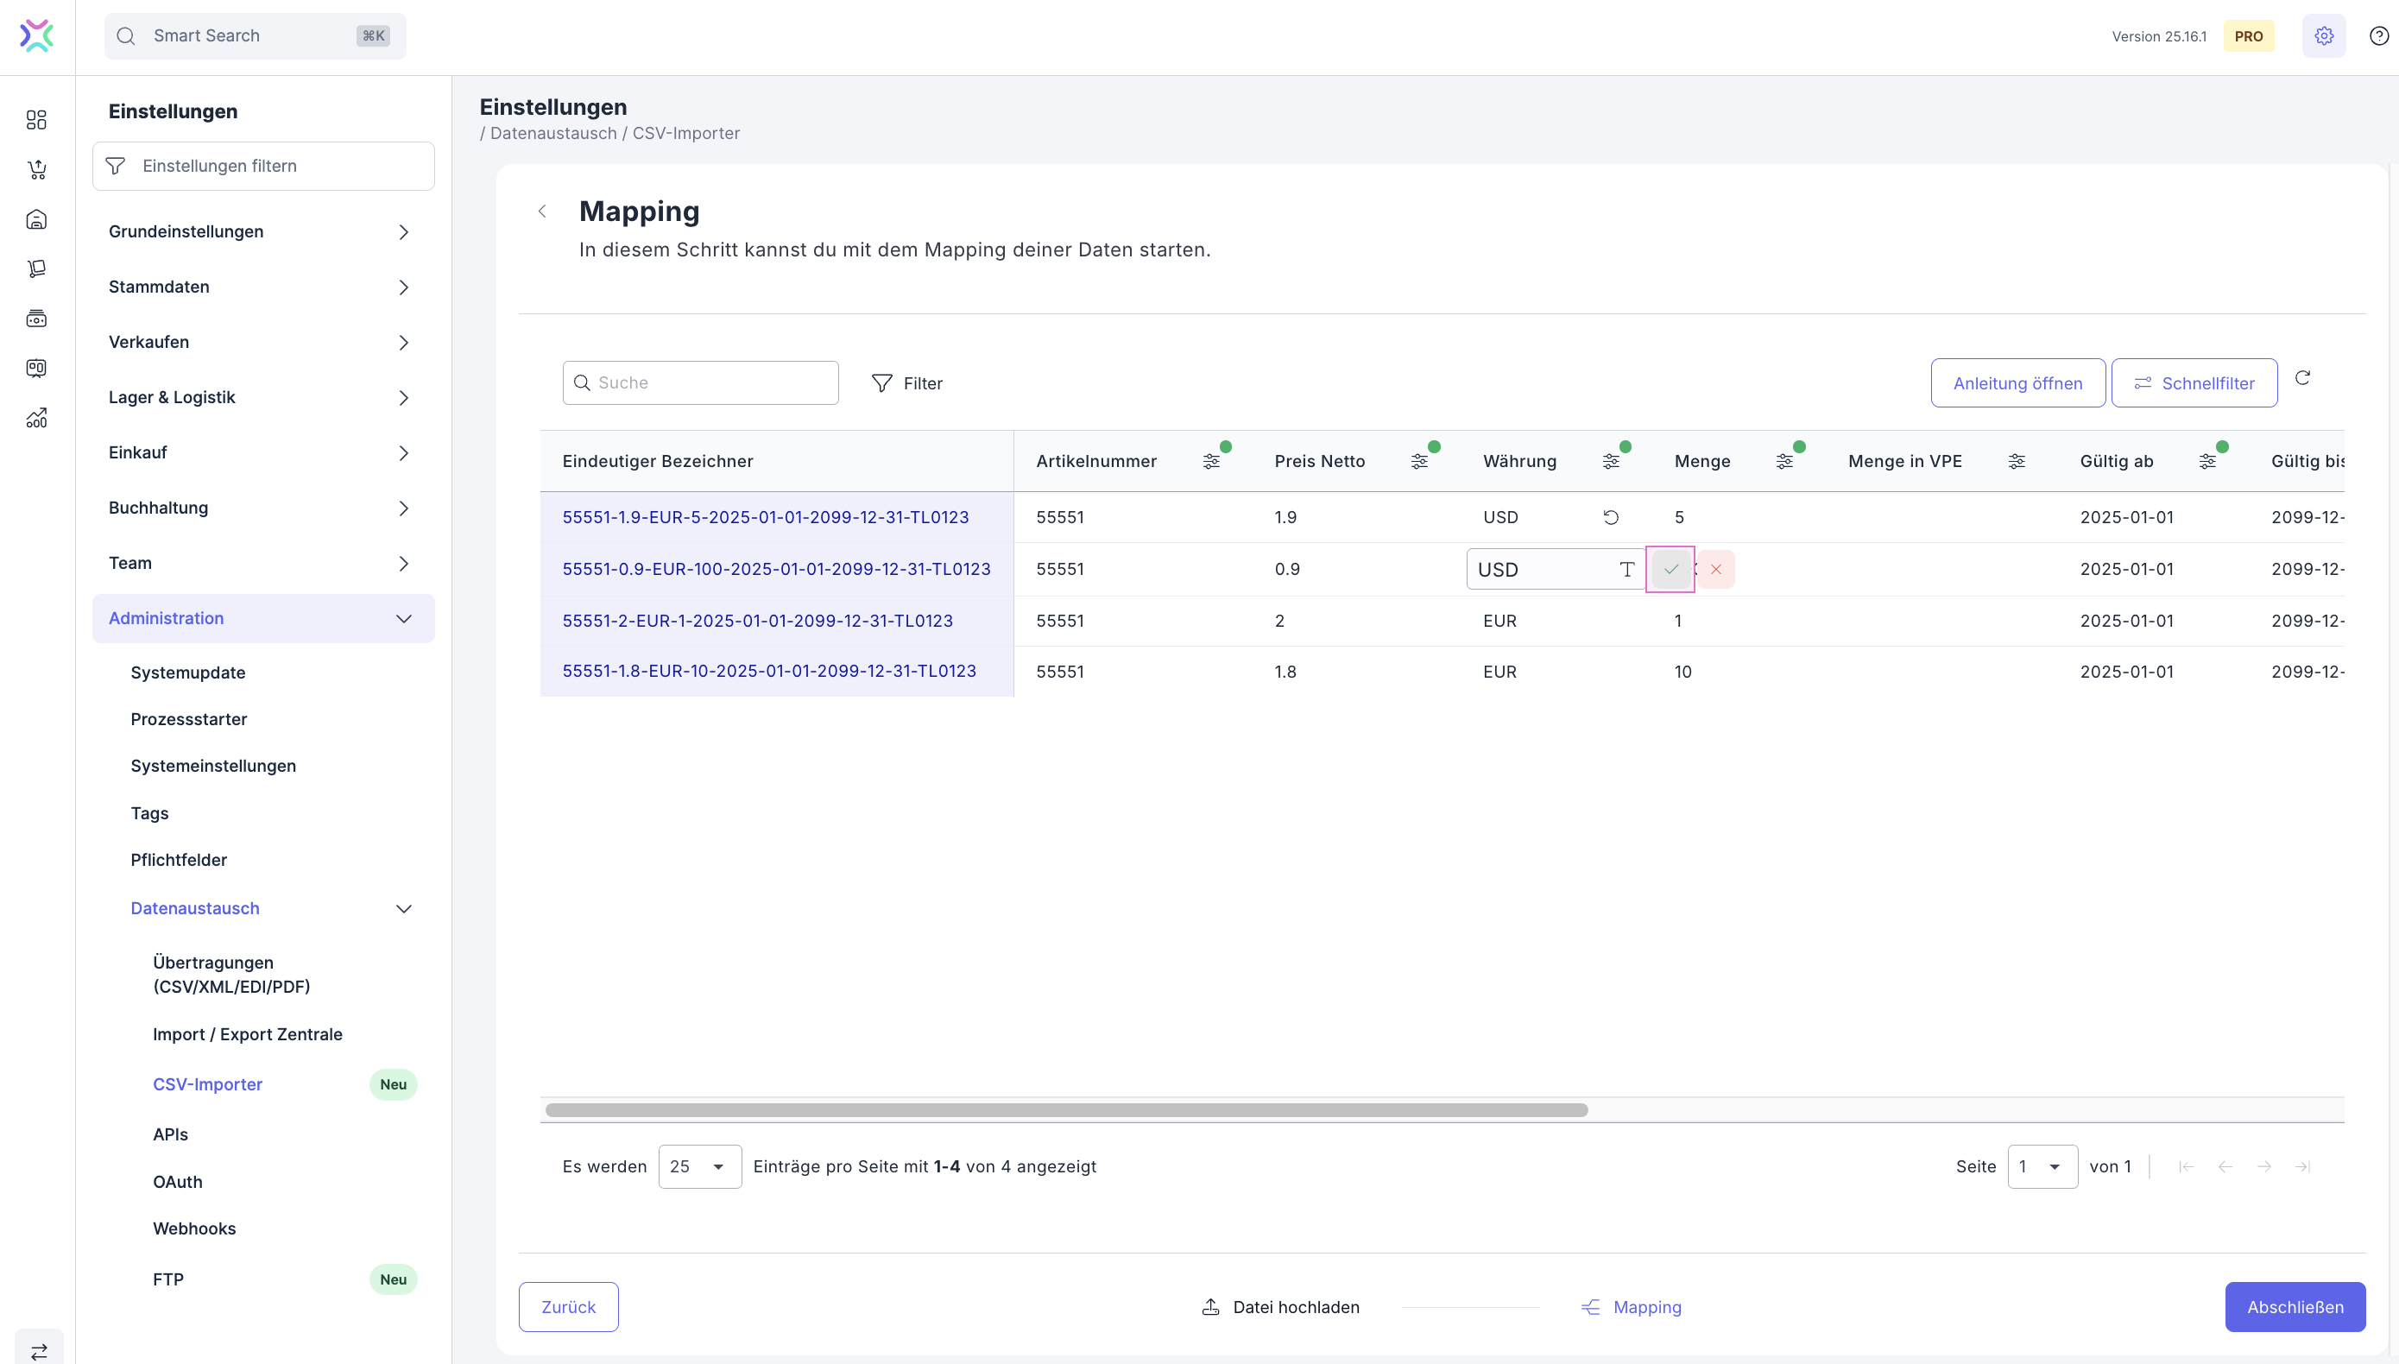
Task: Collapse sidebar with bottom arrows toggle
Action: (40, 1351)
